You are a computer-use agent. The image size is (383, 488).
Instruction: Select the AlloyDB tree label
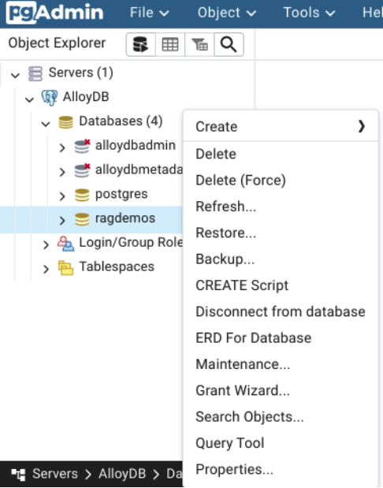86,97
